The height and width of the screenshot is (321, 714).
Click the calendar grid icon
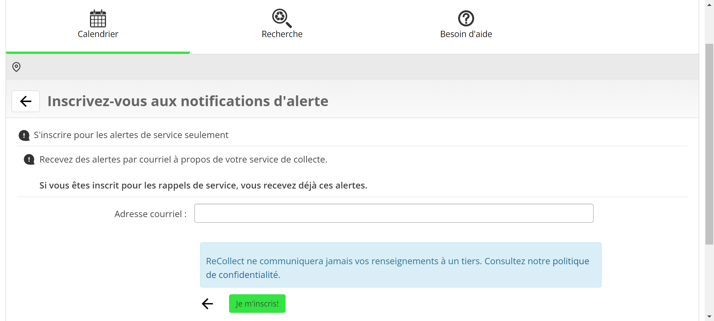98,19
